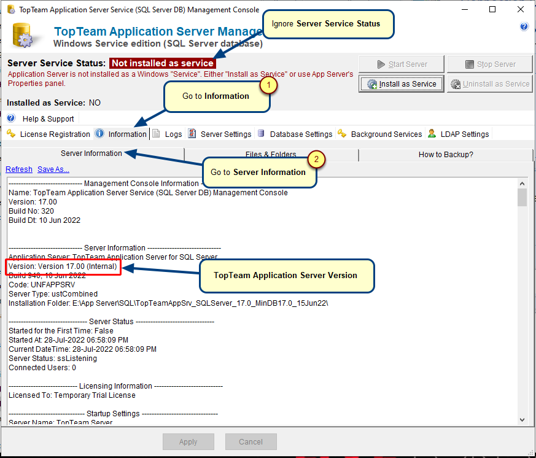
Task: Click the 'Current DateTime' line
Action: [x=82, y=350]
